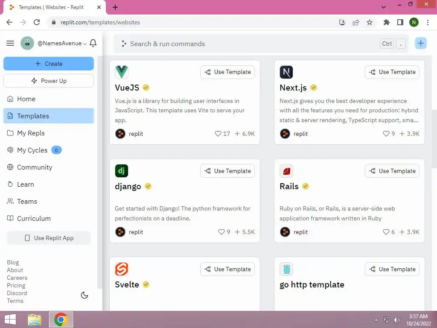This screenshot has height=328, width=437.
Task: Click the go http template gopher icon
Action: coord(286,269)
